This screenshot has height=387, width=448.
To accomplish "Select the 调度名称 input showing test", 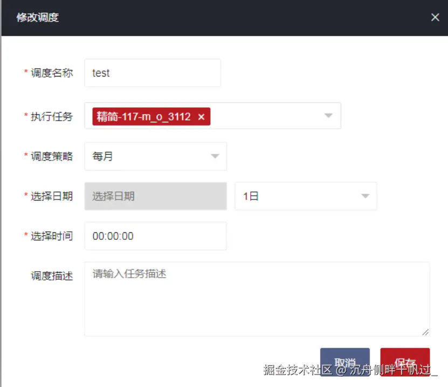I will 152,73.
